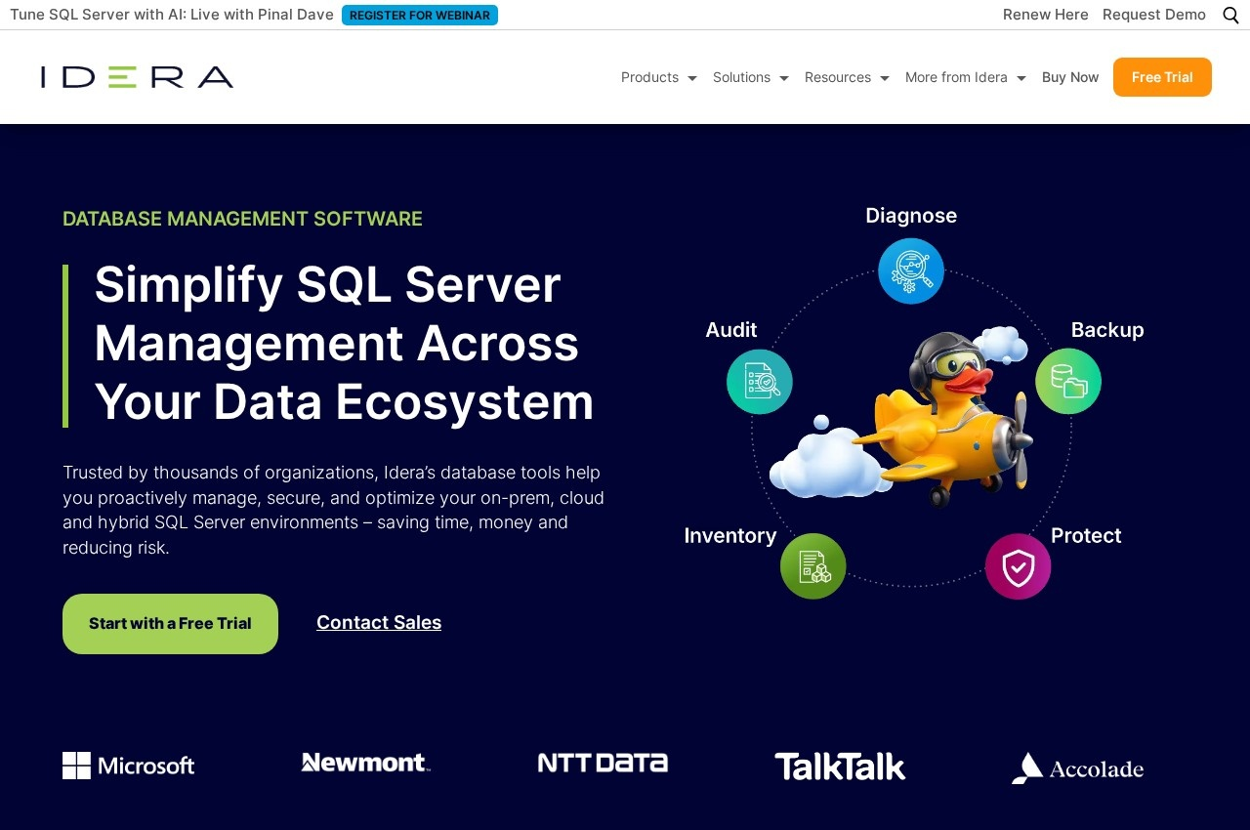1250x830 pixels.
Task: Click the TalkTalk logo
Action: (x=840, y=767)
